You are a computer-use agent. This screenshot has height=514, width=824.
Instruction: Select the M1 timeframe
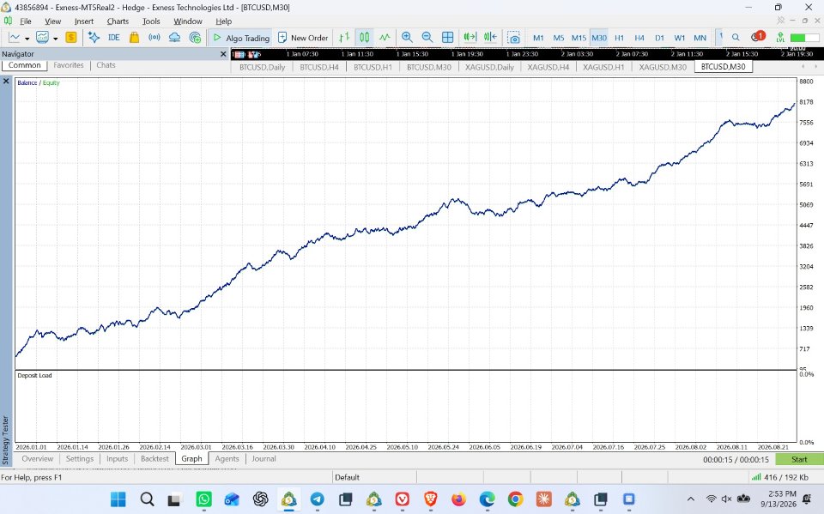(x=538, y=38)
